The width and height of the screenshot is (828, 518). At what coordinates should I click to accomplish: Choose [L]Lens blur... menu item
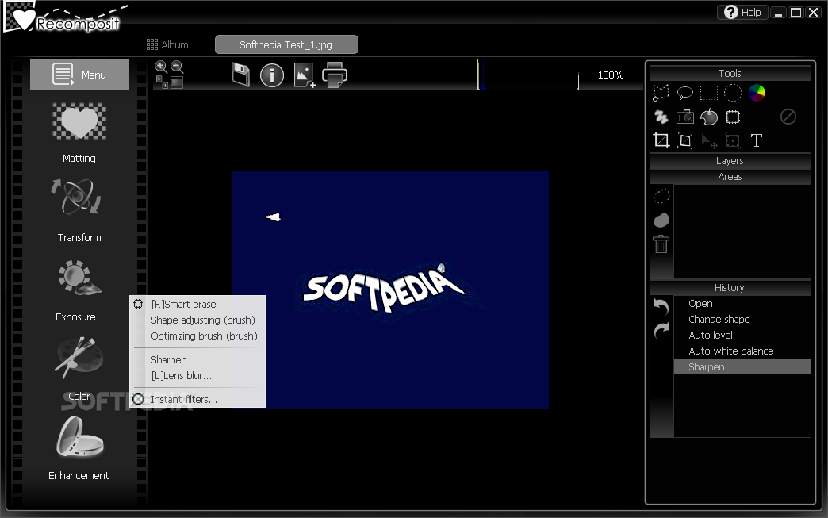197,375
